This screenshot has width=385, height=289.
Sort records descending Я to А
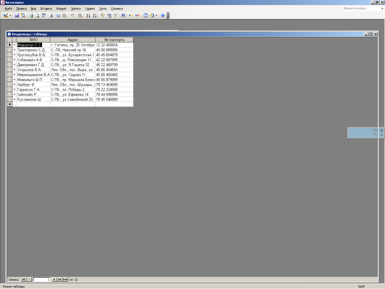coord(94,15)
